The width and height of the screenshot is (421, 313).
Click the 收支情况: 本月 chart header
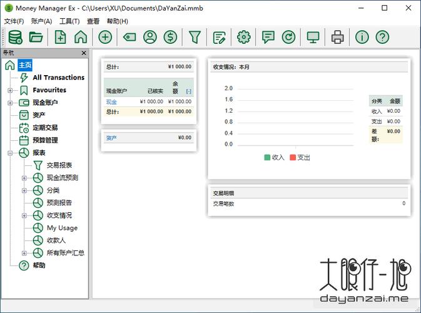(x=309, y=67)
